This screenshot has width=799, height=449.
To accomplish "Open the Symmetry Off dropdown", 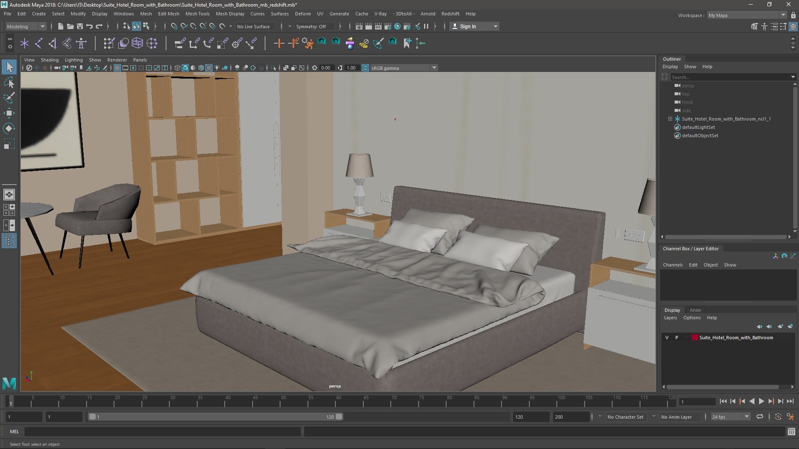I will coord(314,26).
